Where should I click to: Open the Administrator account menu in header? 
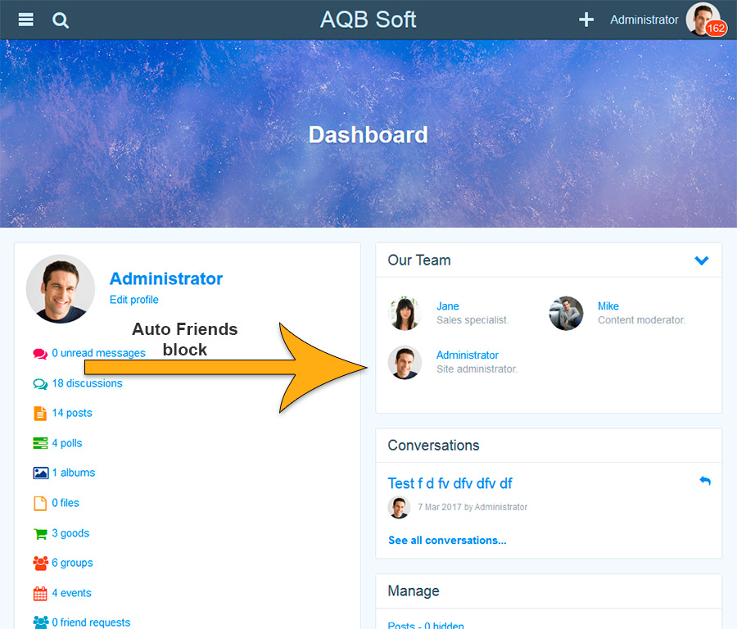644,20
